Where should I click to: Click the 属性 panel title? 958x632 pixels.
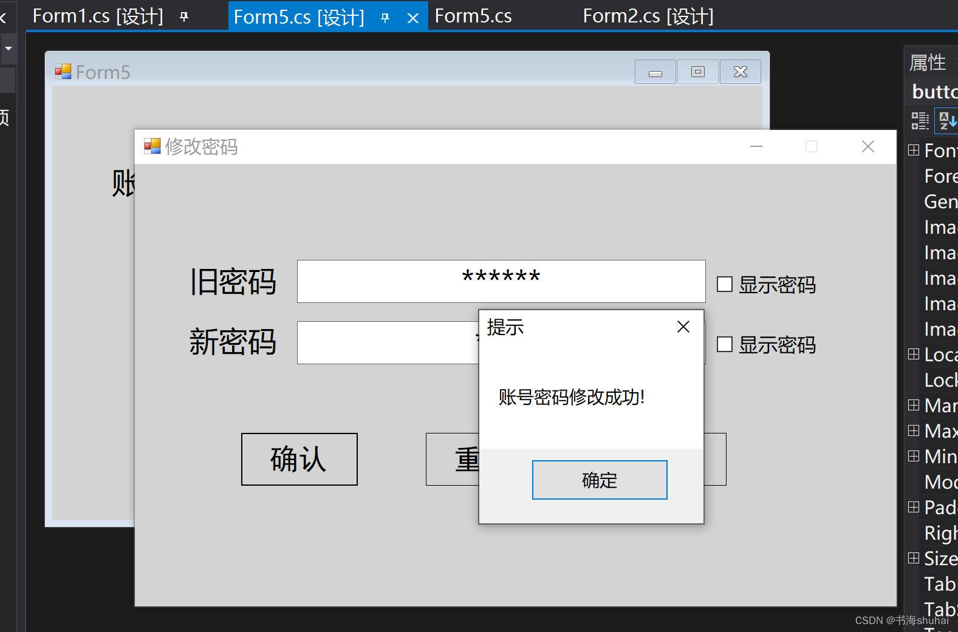pyautogui.click(x=928, y=63)
